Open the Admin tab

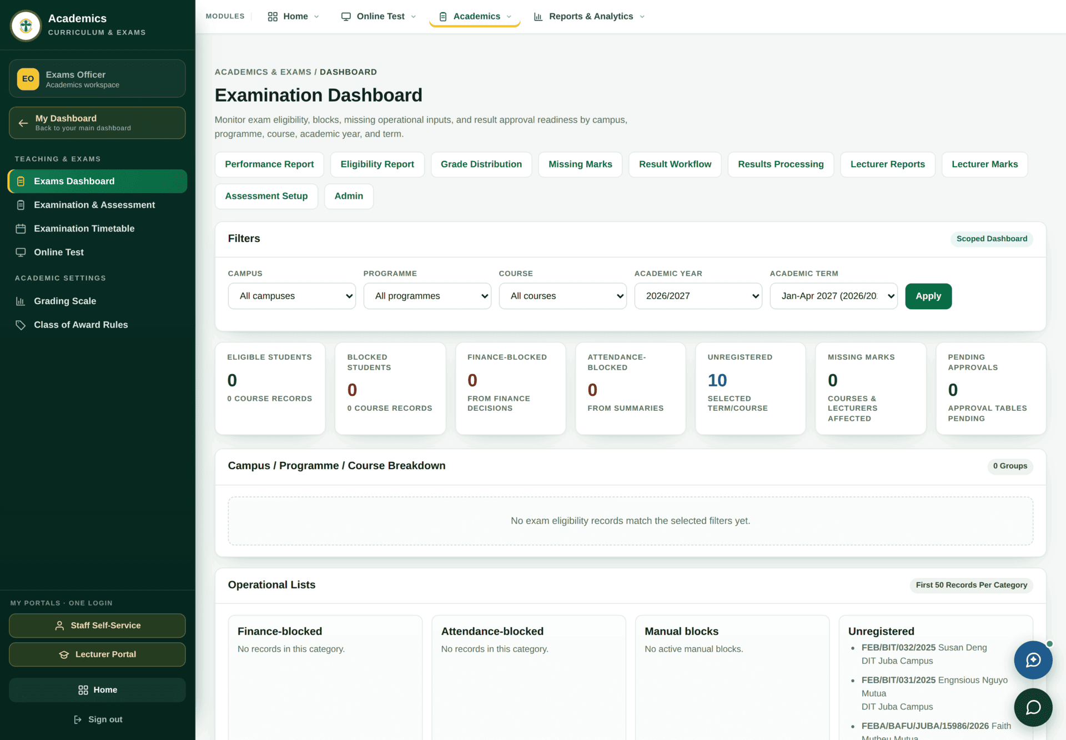(349, 196)
